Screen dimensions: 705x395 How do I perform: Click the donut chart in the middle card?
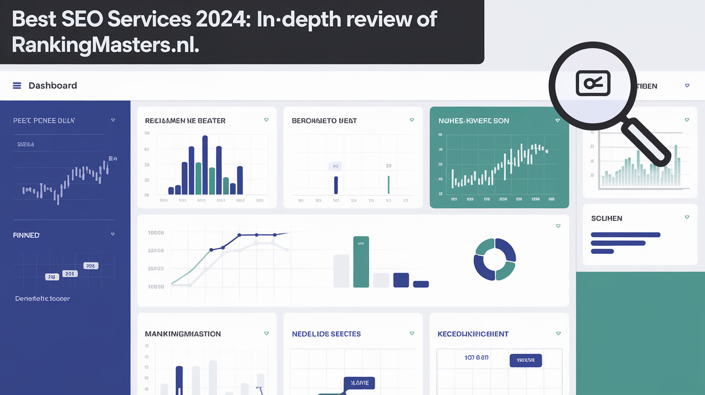(x=494, y=259)
